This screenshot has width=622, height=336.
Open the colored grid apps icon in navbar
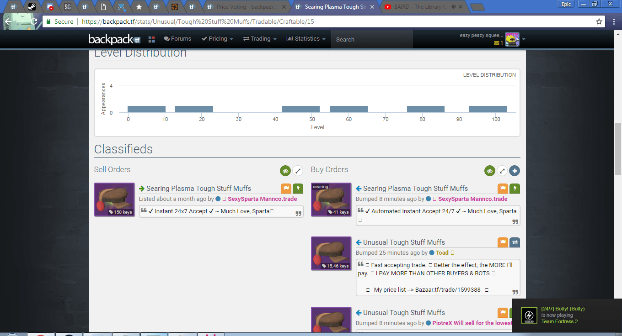(152, 39)
